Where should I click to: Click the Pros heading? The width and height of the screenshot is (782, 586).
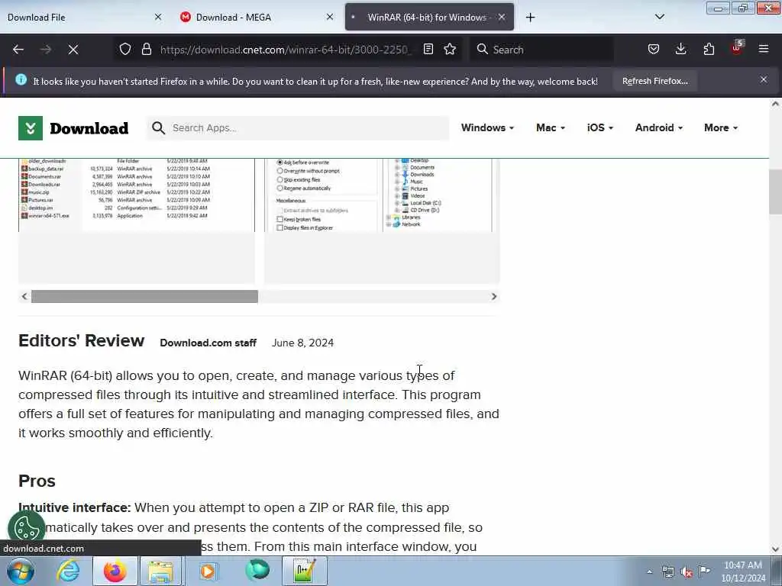coord(37,481)
